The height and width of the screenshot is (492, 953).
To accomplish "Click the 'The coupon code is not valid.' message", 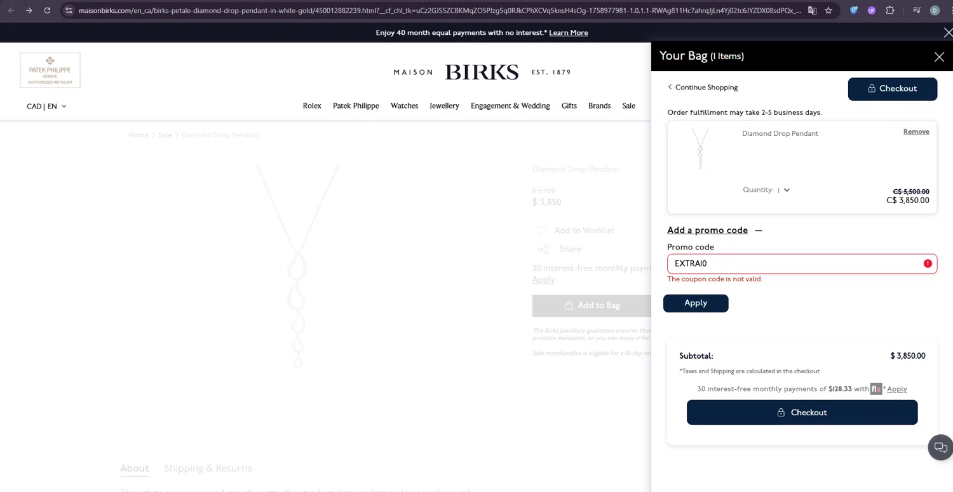I will pyautogui.click(x=715, y=279).
